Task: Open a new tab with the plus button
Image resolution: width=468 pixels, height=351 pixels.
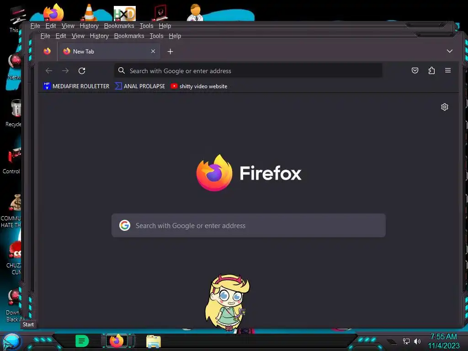Action: pos(170,52)
